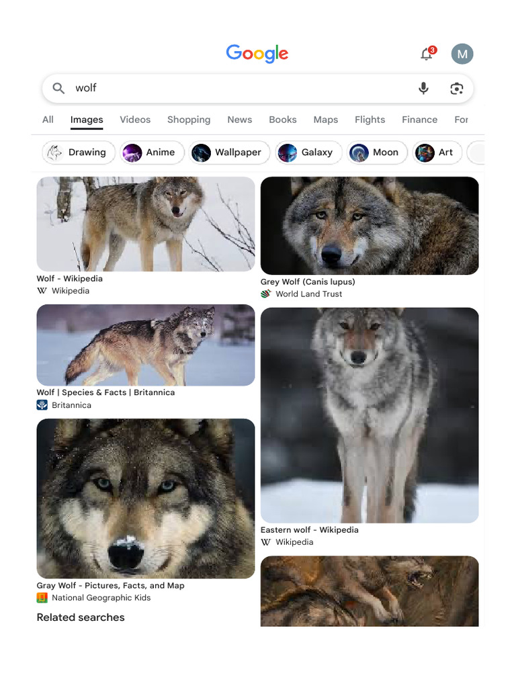Click the magnifier search icon
This screenshot has width=516, height=688.
click(x=59, y=88)
